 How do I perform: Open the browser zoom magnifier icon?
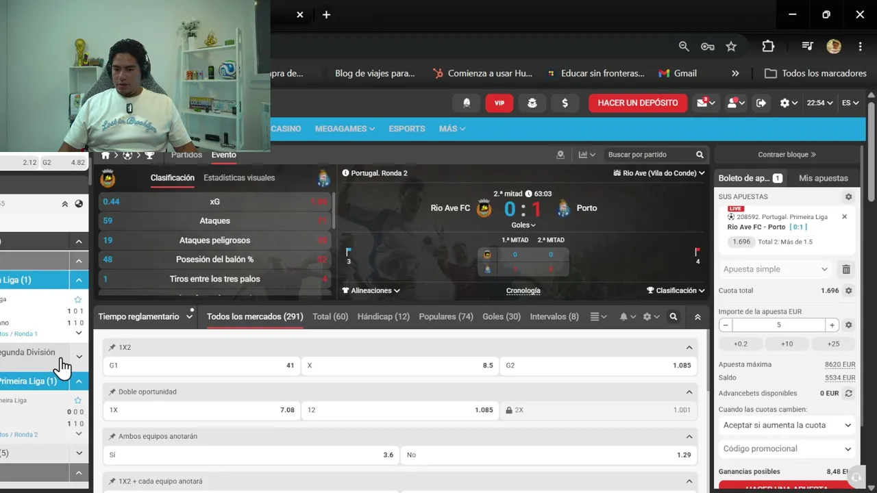[684, 47]
